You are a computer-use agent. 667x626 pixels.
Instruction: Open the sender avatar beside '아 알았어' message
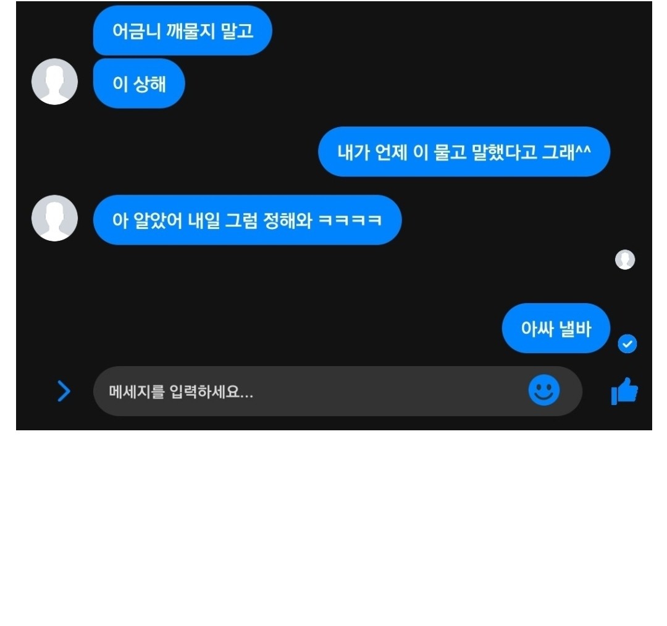click(x=54, y=218)
